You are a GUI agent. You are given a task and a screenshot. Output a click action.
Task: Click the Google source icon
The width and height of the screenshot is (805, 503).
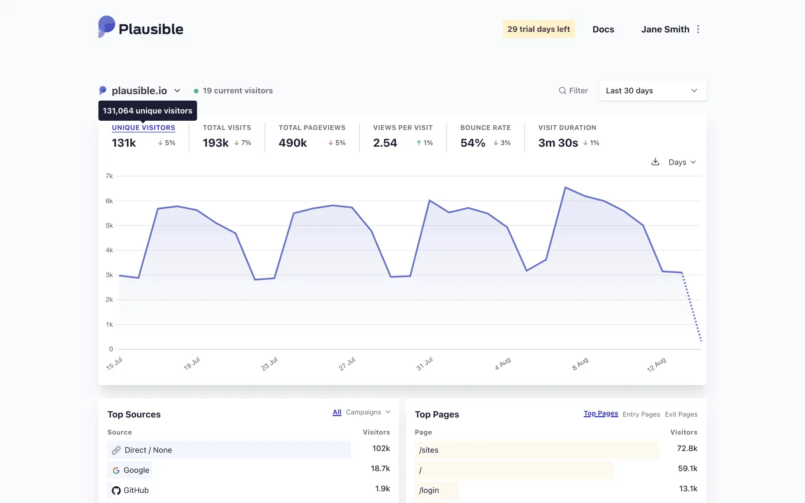coord(116,470)
